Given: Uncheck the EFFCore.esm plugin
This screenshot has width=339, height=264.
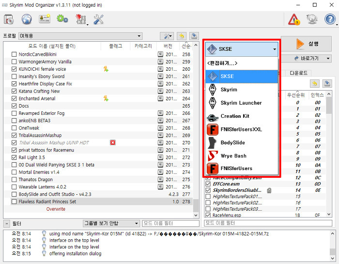Looking at the screenshot, I should pos(208,184).
